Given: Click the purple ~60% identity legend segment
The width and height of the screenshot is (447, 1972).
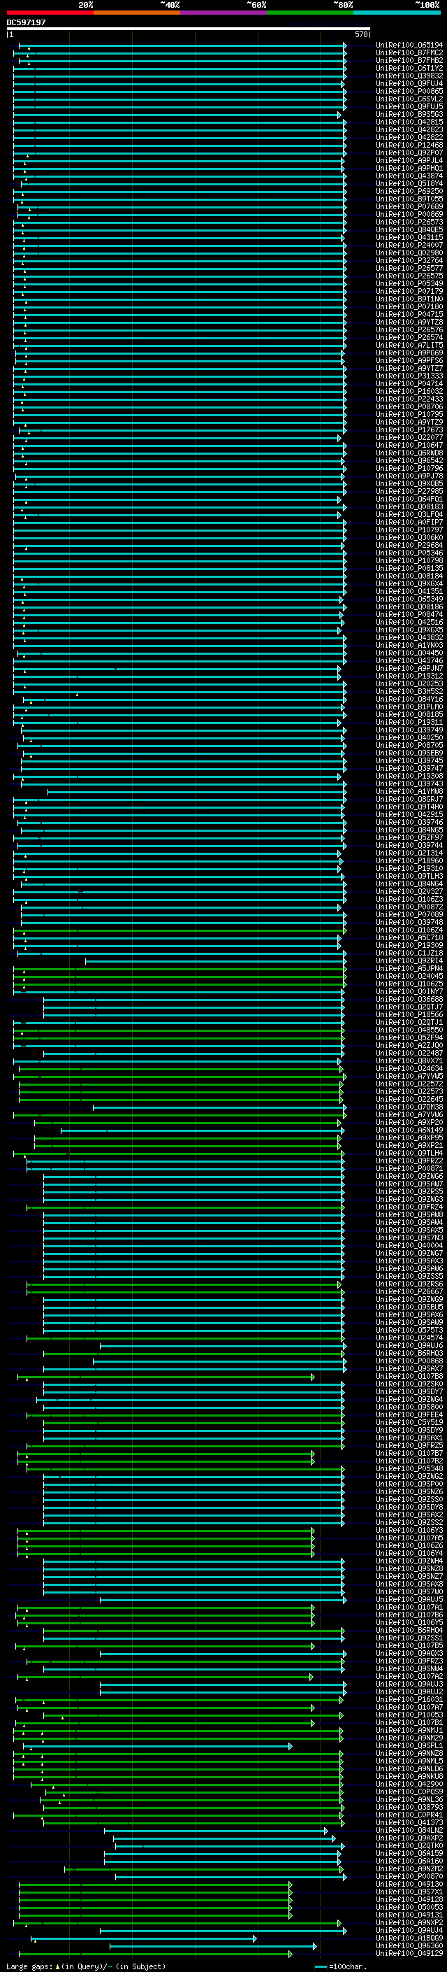Looking at the screenshot, I should point(224,13).
